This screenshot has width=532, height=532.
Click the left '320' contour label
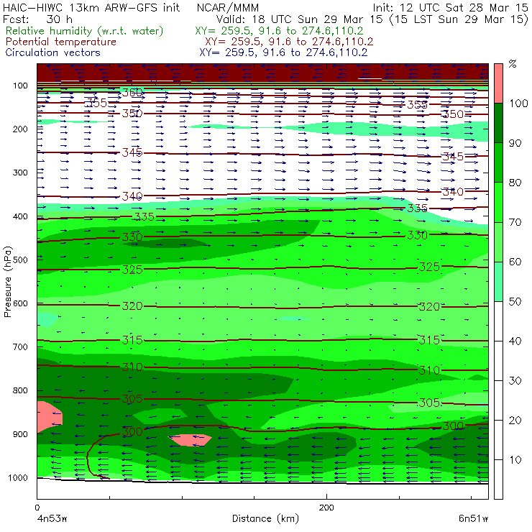coord(132,306)
